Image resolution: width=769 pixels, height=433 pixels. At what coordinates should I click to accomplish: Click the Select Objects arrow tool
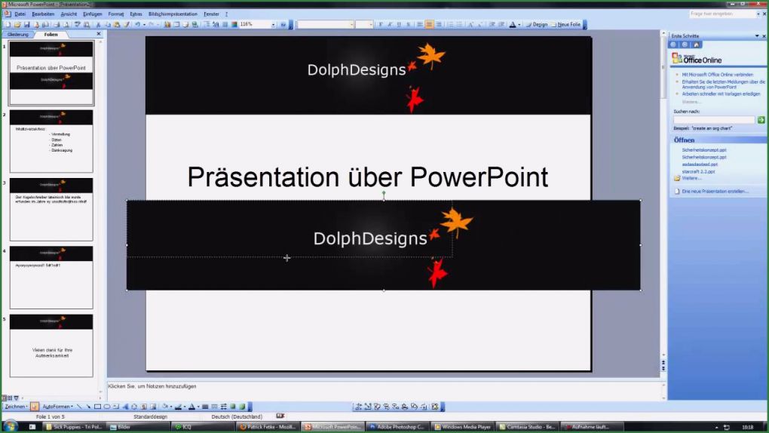35,407
